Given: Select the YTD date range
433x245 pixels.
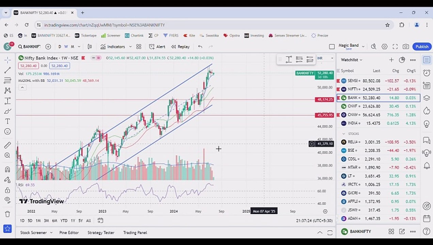Looking at the screenshot, I should click(64, 221).
